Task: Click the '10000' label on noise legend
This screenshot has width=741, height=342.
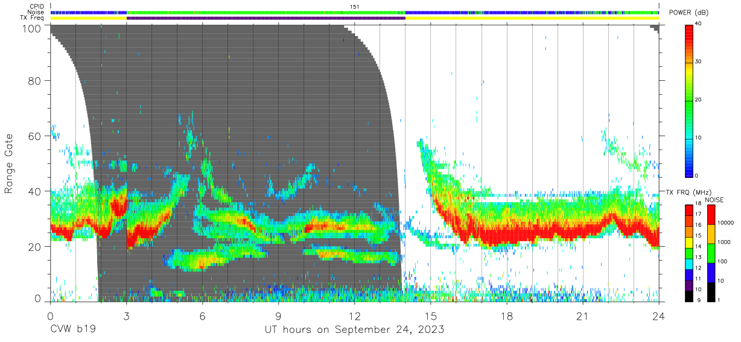Action: tap(725, 223)
